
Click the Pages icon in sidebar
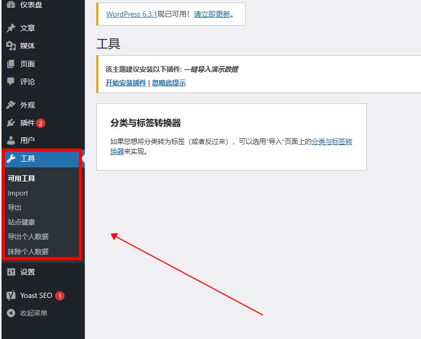pos(11,64)
